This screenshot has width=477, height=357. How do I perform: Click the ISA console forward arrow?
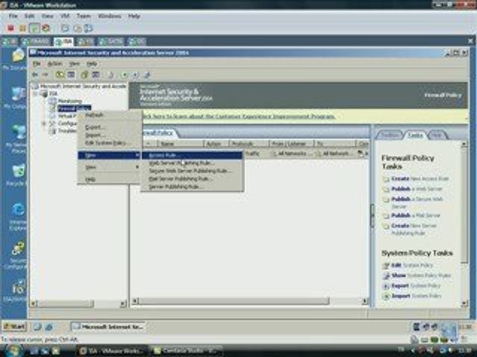point(45,74)
